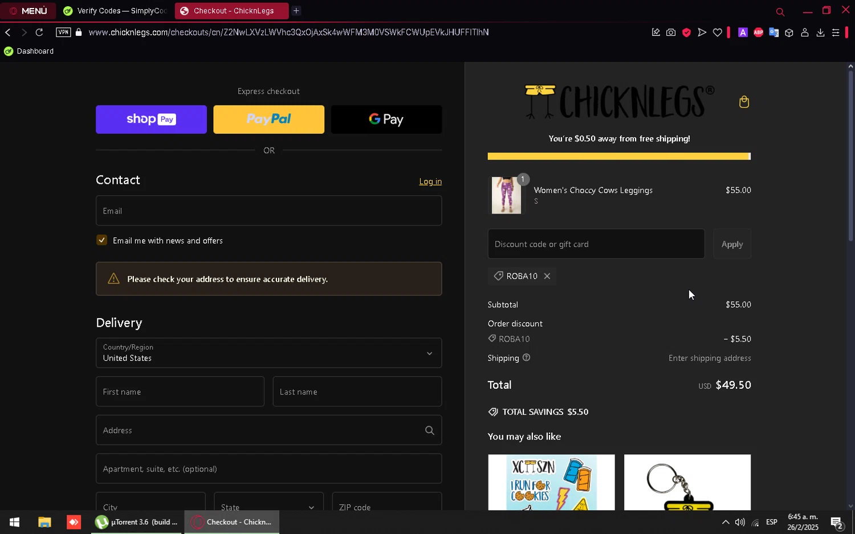Remove the ROBA10 discount code

547,276
